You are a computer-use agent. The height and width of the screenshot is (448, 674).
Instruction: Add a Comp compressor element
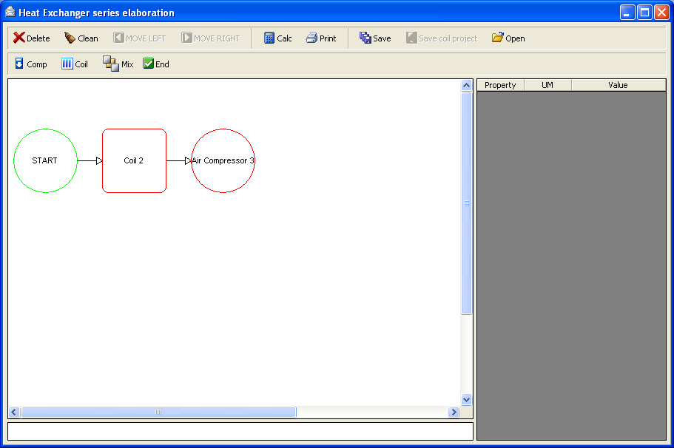click(31, 64)
